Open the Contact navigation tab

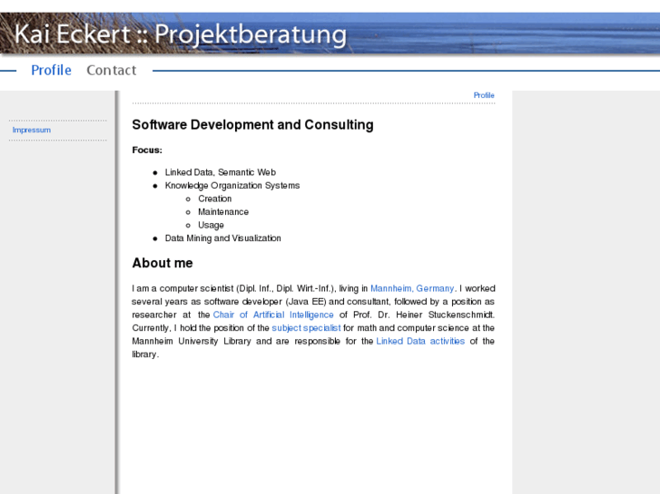click(112, 70)
